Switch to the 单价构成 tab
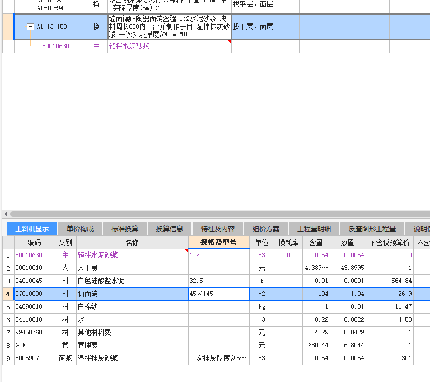 click(x=80, y=229)
